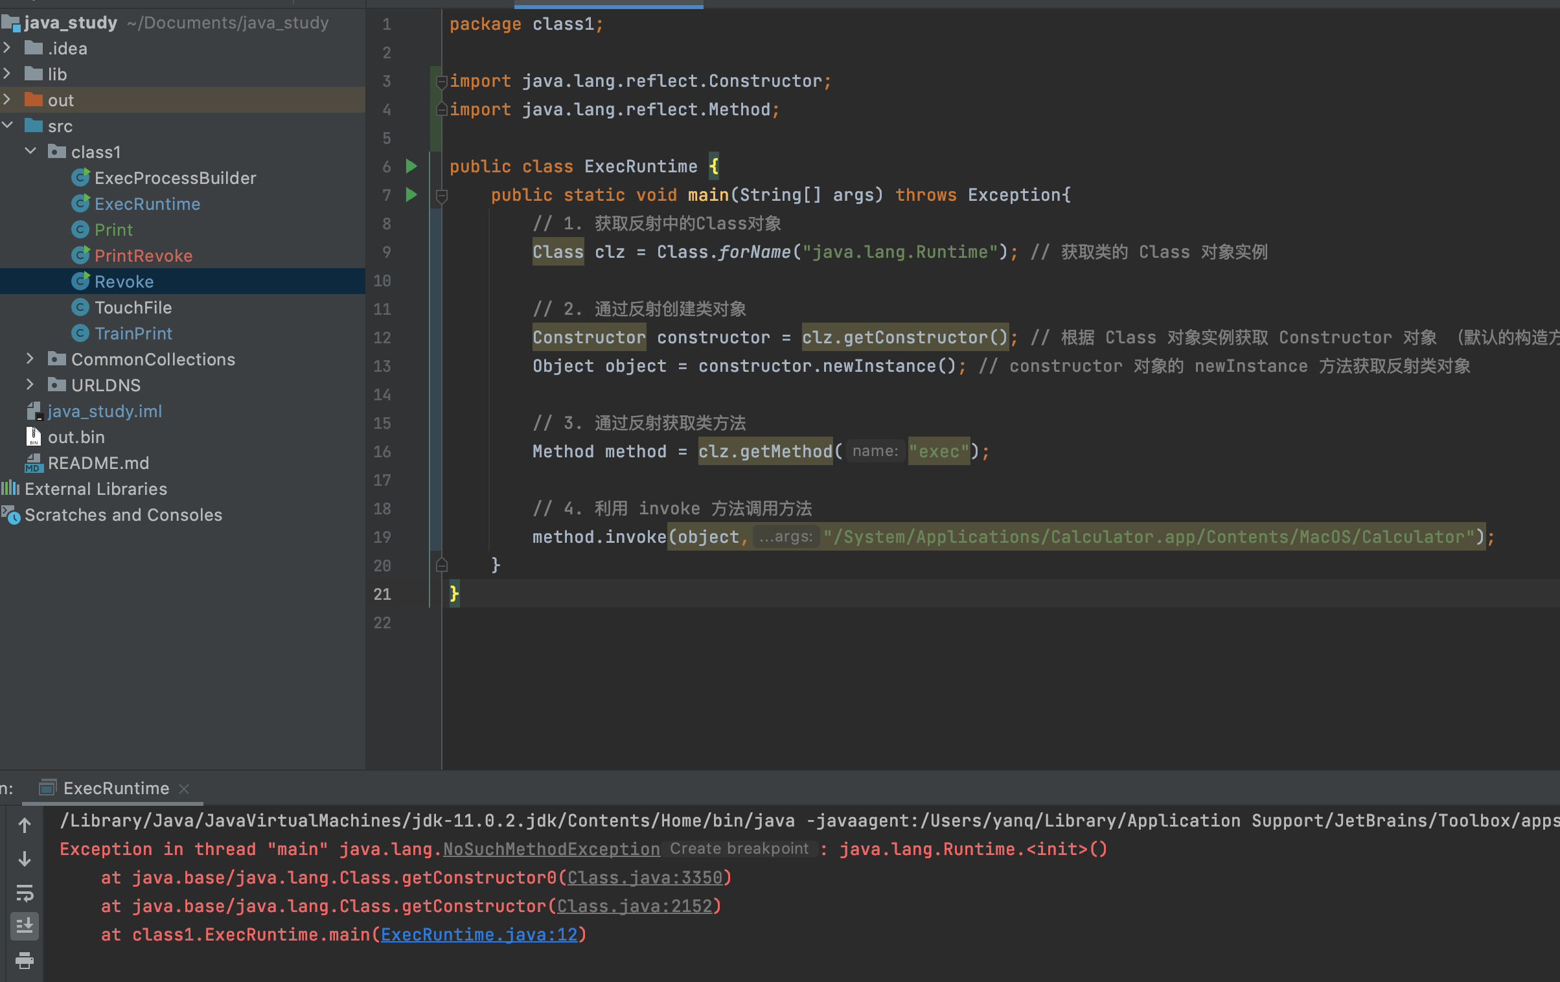Click run gutter icon beside main method
This screenshot has width=1560, height=982.
coord(411,194)
